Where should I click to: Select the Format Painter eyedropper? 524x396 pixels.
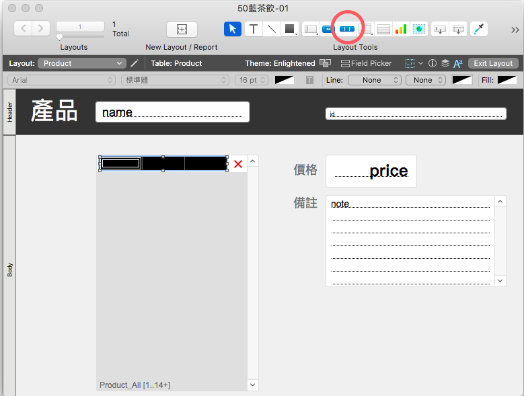(x=479, y=29)
